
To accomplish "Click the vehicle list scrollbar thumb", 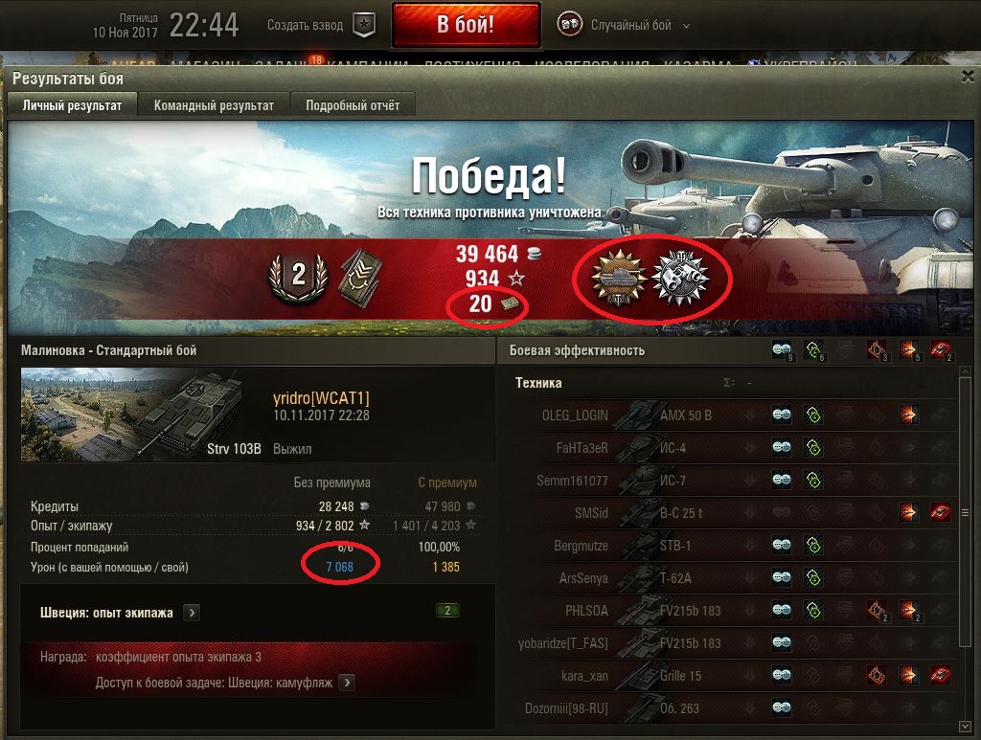I will coord(965,512).
